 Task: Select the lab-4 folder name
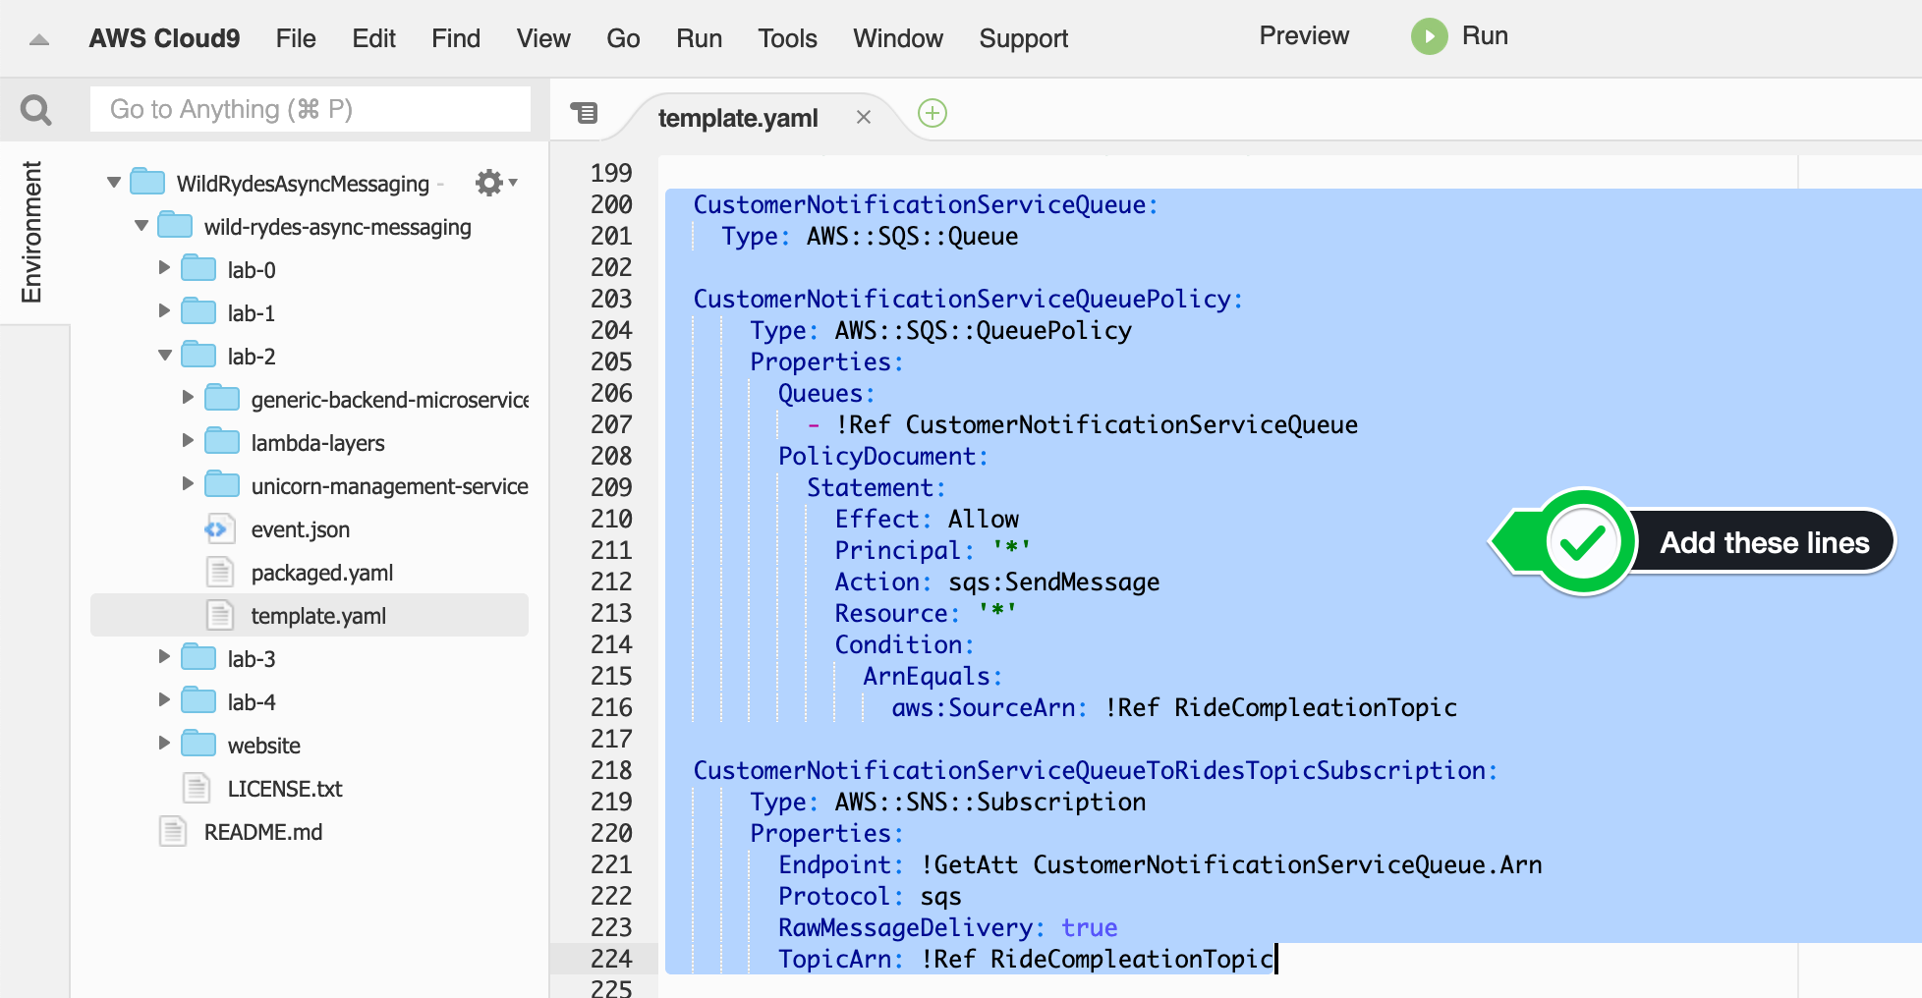252,702
